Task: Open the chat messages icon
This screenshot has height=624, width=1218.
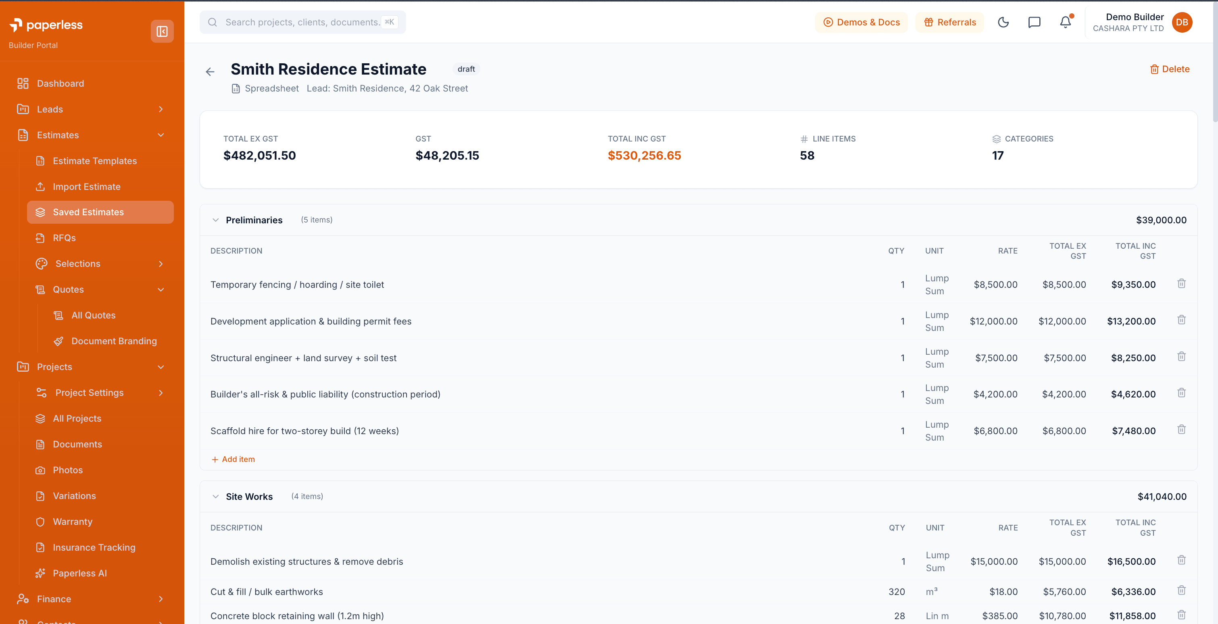Action: click(x=1034, y=22)
